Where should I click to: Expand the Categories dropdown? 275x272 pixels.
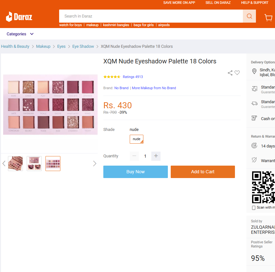pos(20,34)
